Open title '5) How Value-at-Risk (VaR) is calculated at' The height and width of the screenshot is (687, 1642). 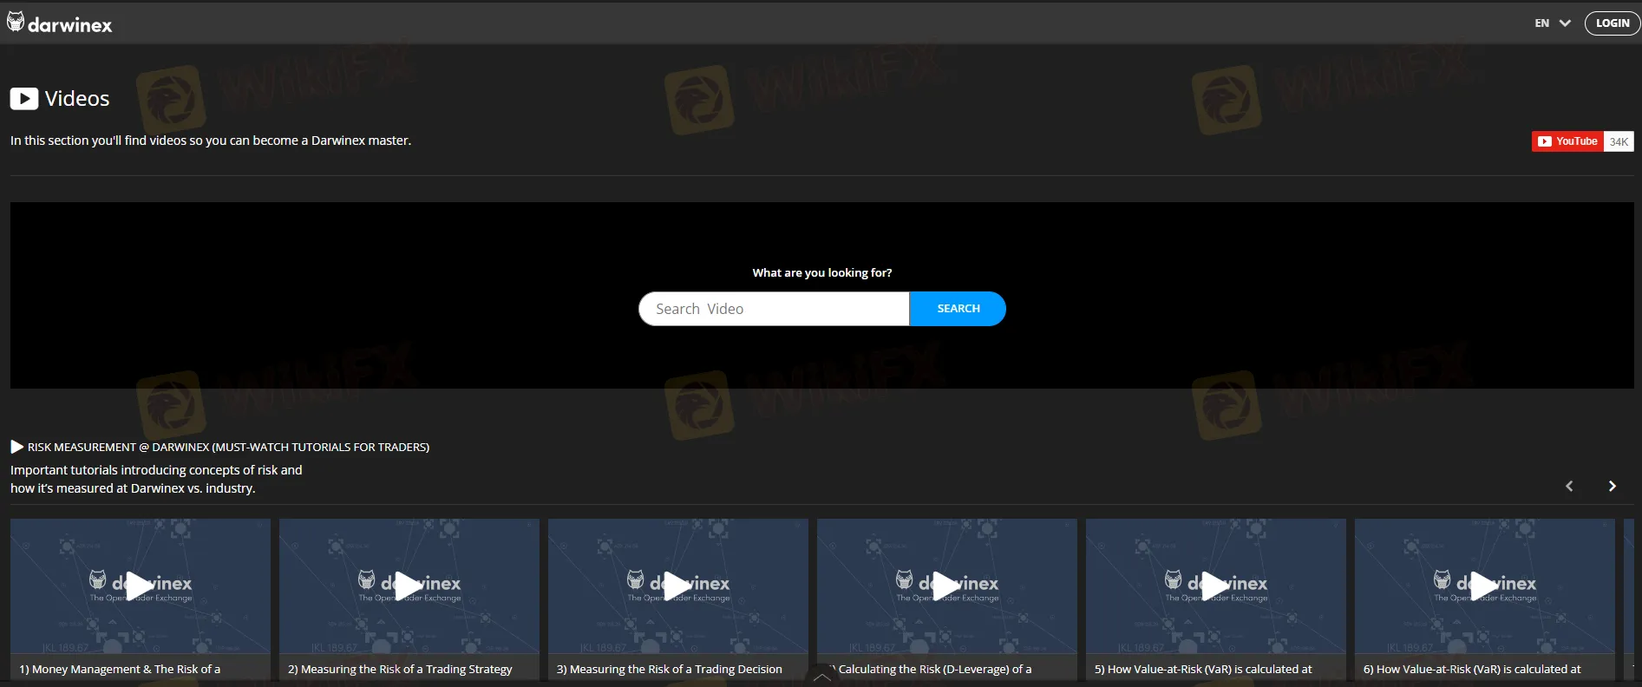pyautogui.click(x=1203, y=670)
